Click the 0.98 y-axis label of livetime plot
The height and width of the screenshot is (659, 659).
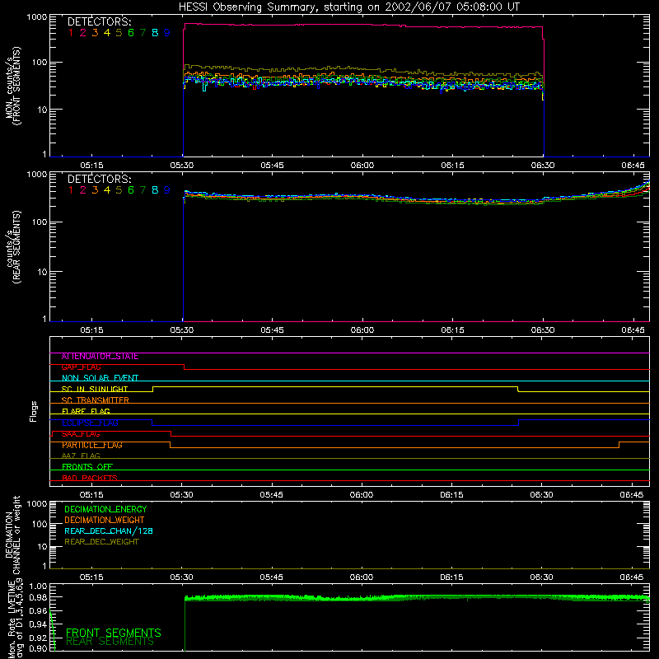click(x=38, y=597)
